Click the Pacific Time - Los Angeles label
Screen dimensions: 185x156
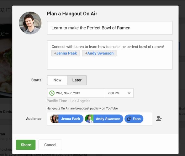click(68, 101)
